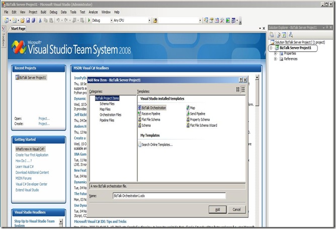336x229 pixels.
Task: Select the Map template
Action: [x=191, y=108]
